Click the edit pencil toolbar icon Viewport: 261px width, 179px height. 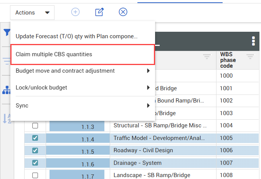(99, 12)
